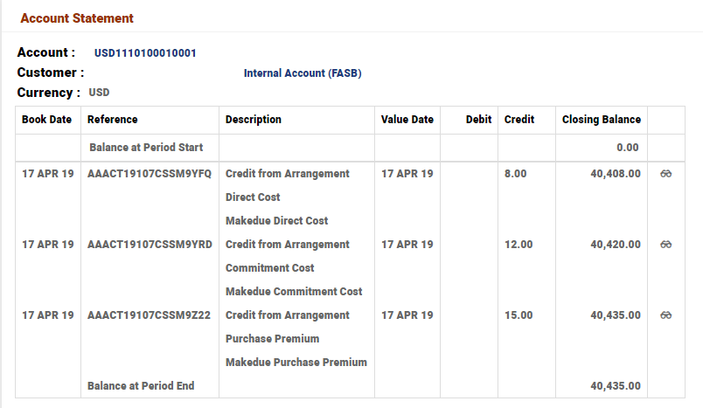Click the 12.00 credit amount
703x408 pixels.
point(519,245)
